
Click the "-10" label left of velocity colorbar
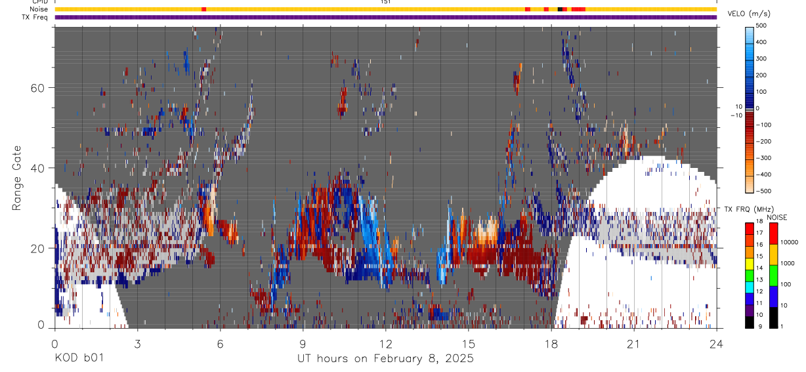pos(736,115)
